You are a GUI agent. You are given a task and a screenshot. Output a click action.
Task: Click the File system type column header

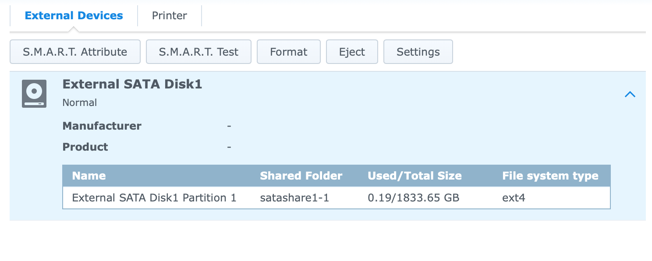550,176
